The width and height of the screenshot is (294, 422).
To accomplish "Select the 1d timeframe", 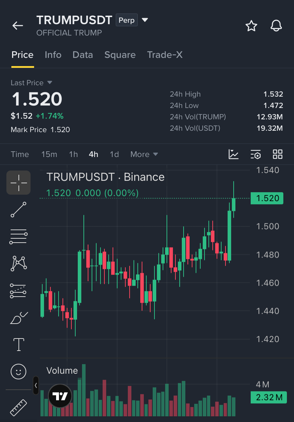I will point(114,154).
